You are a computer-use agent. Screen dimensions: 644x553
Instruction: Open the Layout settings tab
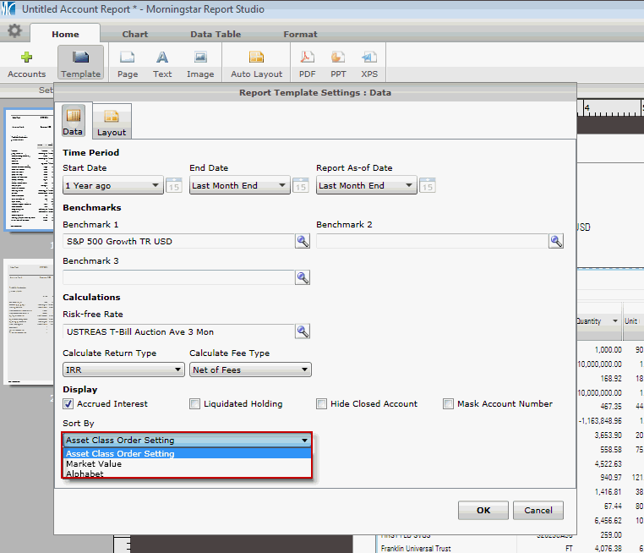pyautogui.click(x=112, y=122)
